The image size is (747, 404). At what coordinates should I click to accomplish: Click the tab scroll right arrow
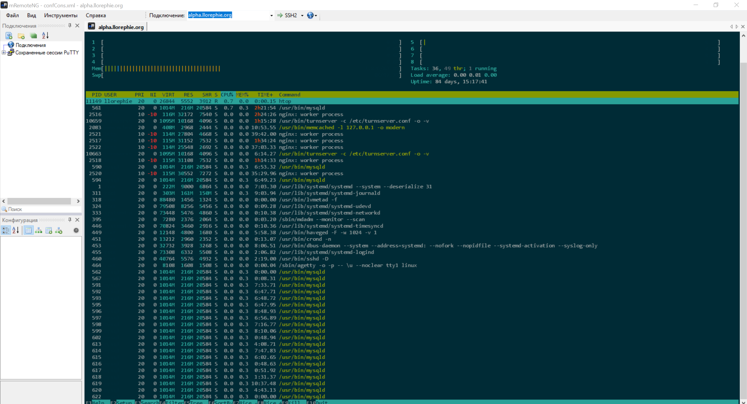pyautogui.click(x=737, y=27)
